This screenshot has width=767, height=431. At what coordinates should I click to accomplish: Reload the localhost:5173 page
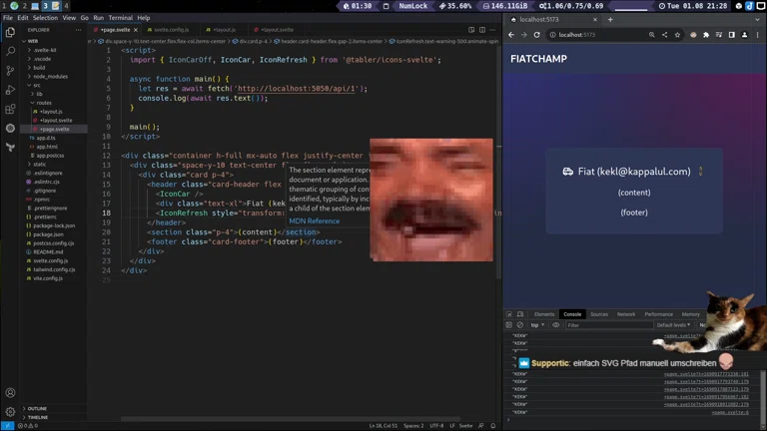536,35
